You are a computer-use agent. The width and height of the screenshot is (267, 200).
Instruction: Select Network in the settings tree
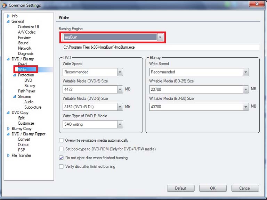(x=25, y=48)
